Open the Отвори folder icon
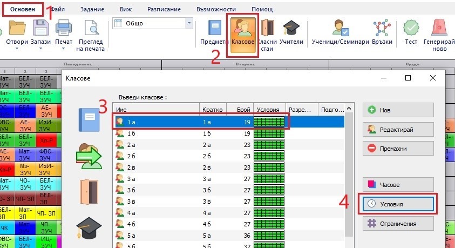Viewport: 455px width, 248px height. (x=17, y=28)
